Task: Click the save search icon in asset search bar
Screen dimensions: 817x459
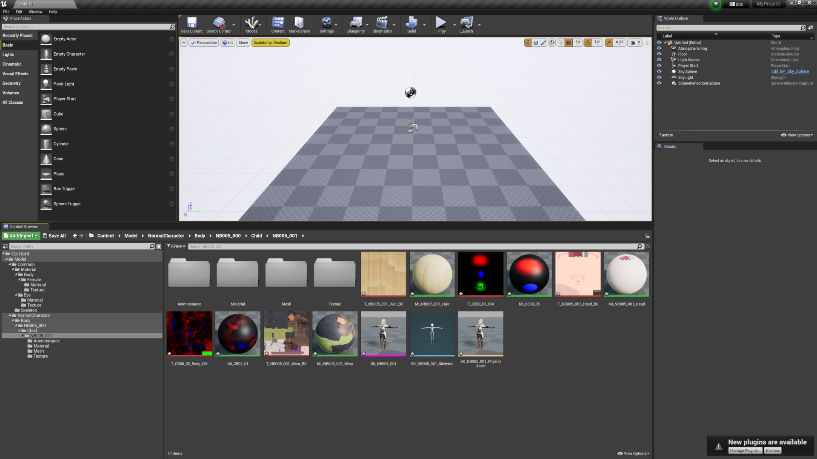Action: pos(648,246)
